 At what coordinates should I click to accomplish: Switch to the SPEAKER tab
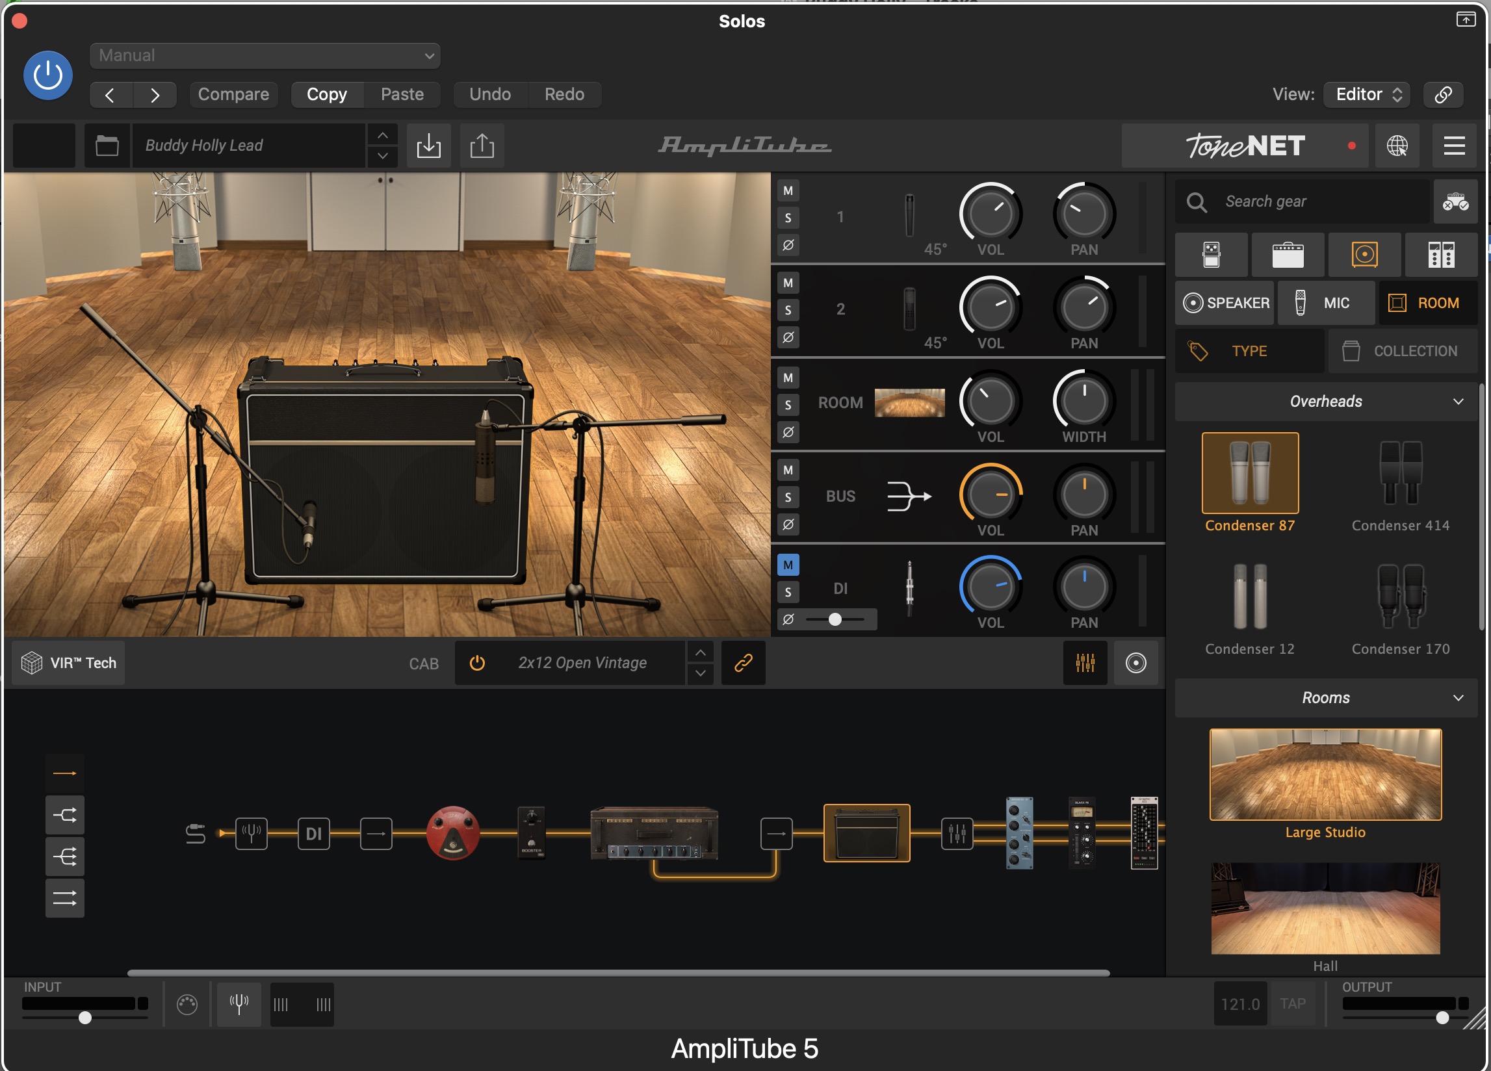(x=1225, y=303)
